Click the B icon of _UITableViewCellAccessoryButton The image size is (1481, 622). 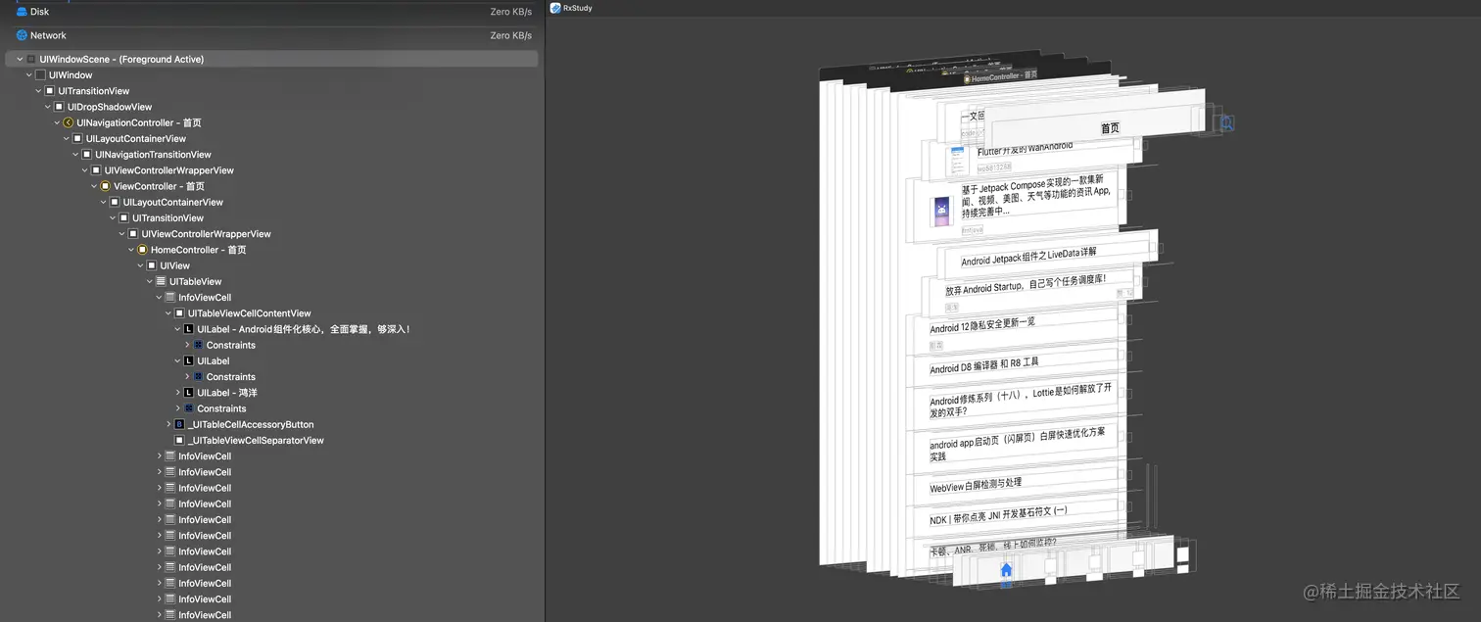tap(179, 424)
